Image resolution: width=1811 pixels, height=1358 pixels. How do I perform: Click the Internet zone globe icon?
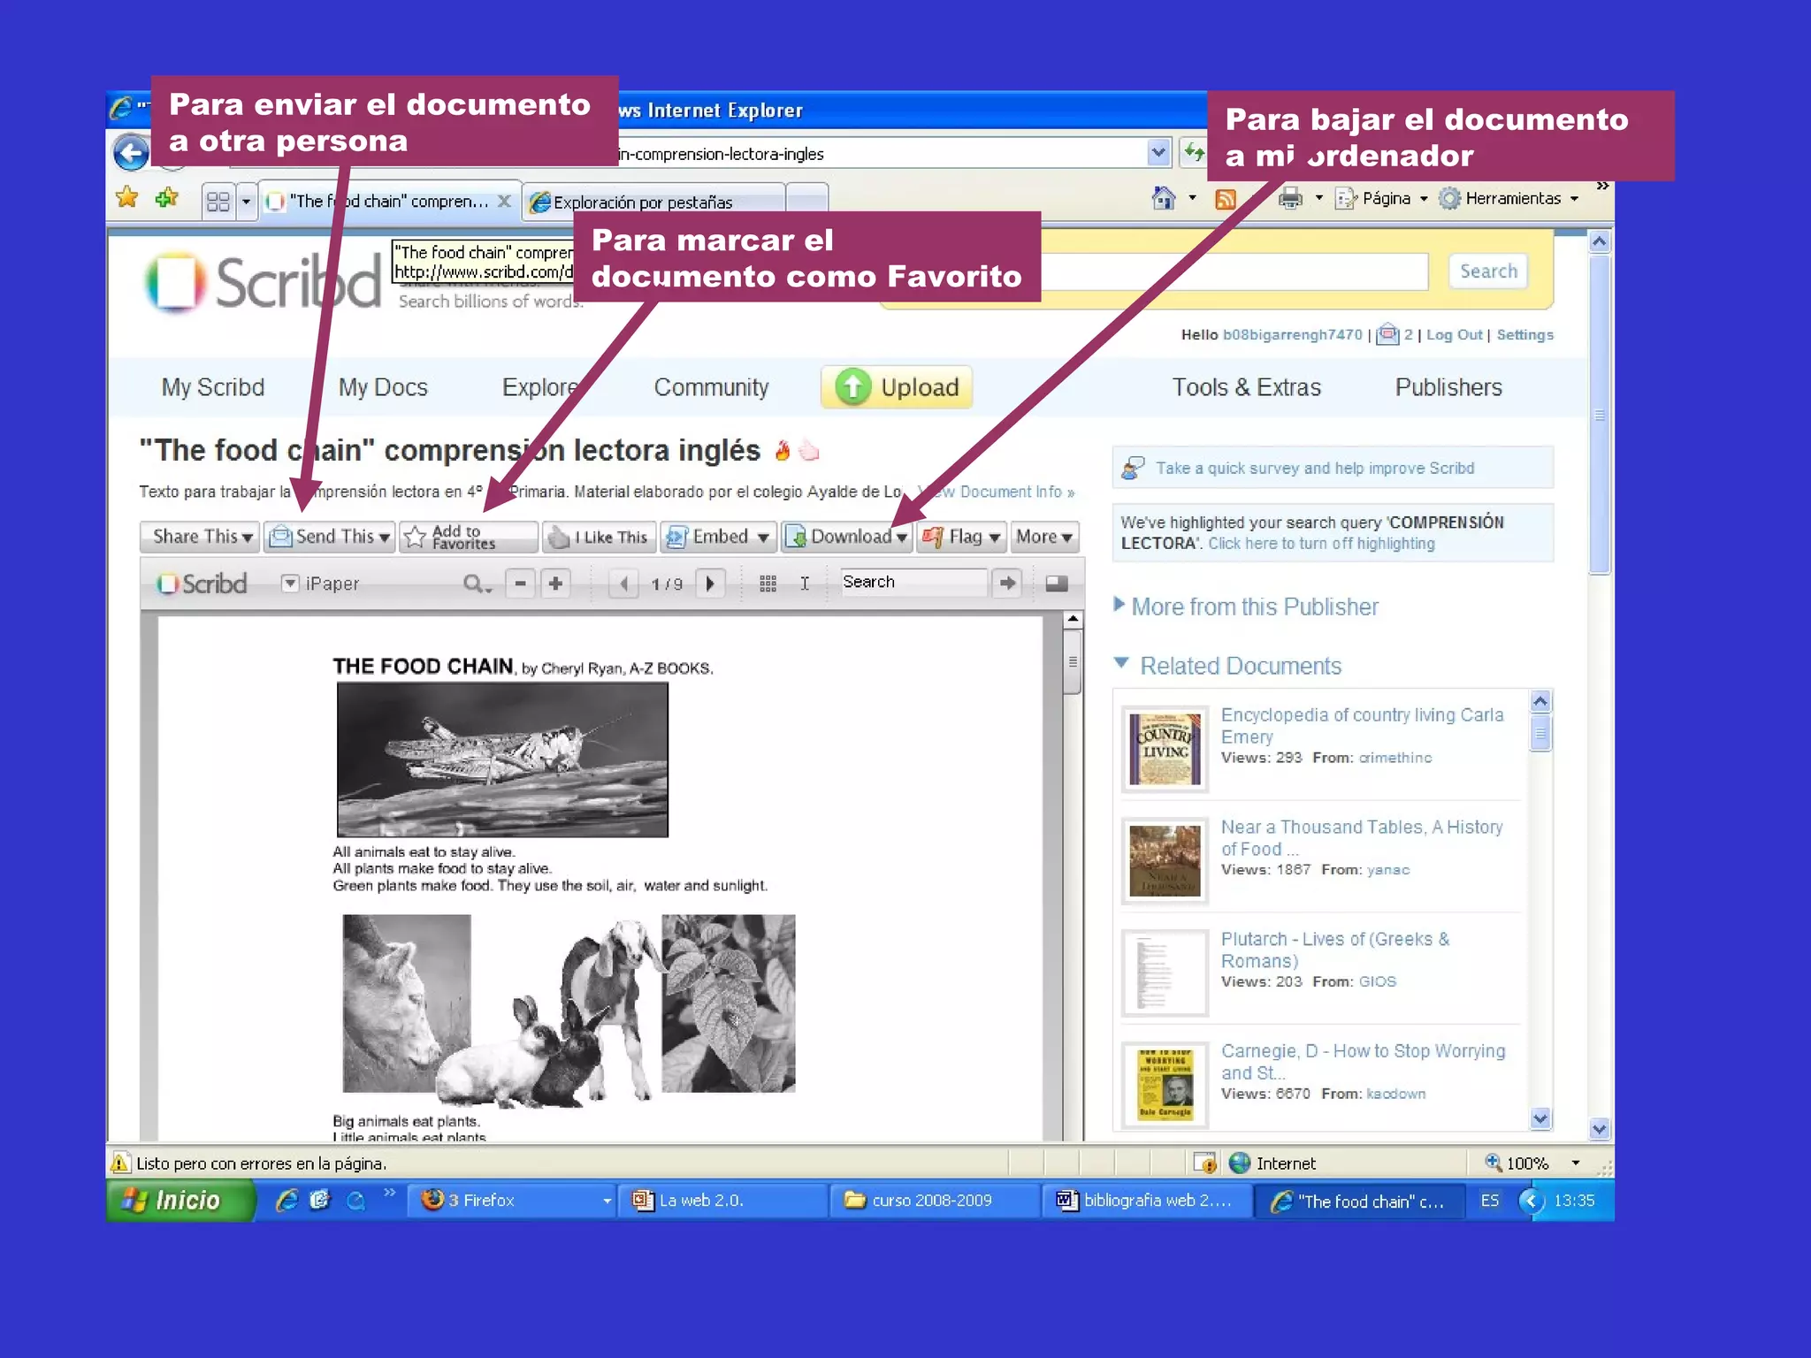tap(1240, 1163)
